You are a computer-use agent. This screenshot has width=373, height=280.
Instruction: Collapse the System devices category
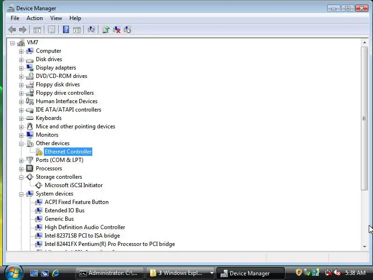[21, 194]
